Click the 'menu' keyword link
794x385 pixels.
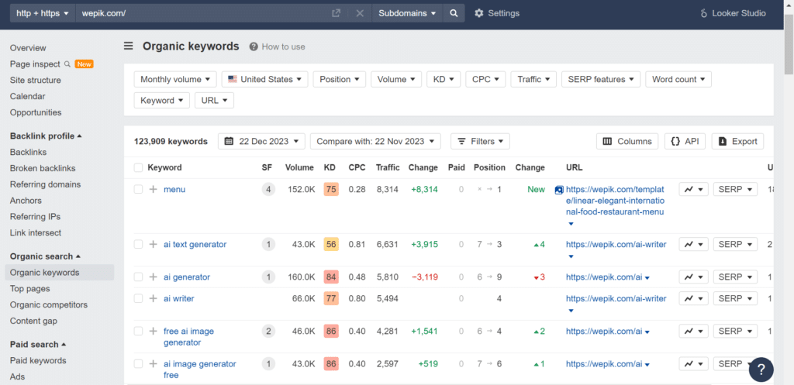click(x=174, y=189)
